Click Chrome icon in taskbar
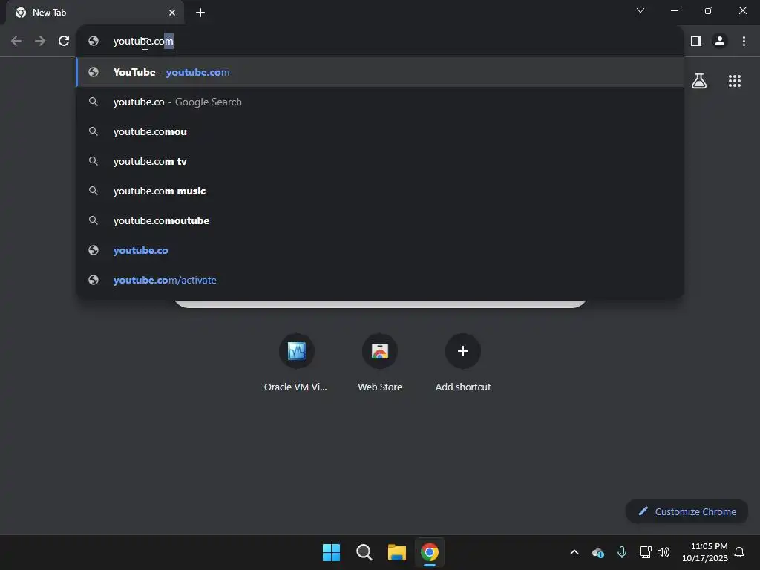The image size is (760, 570). click(430, 552)
